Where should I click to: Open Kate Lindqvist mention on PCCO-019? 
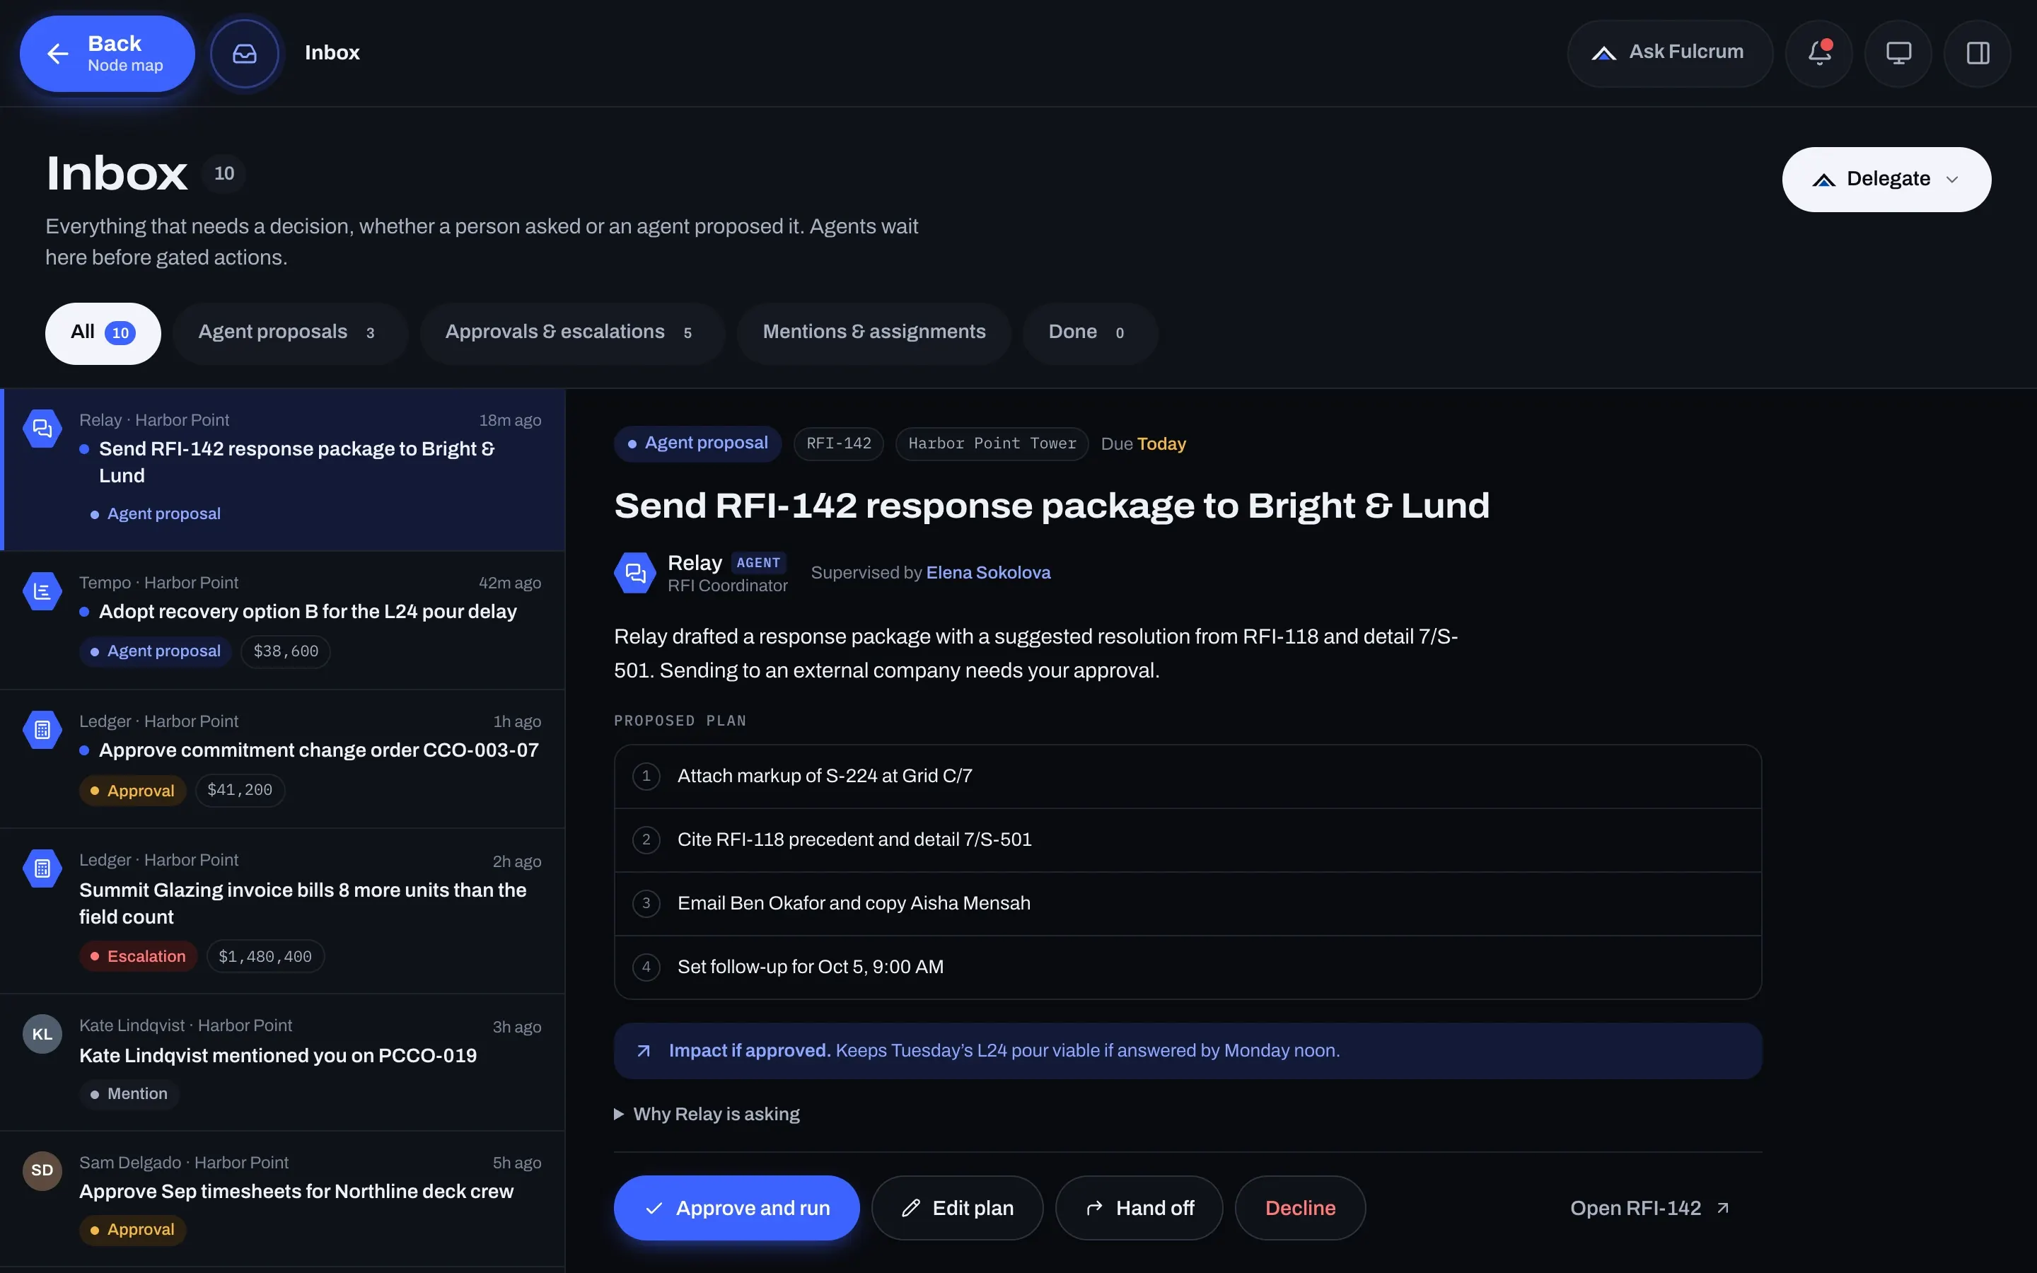[283, 1062]
